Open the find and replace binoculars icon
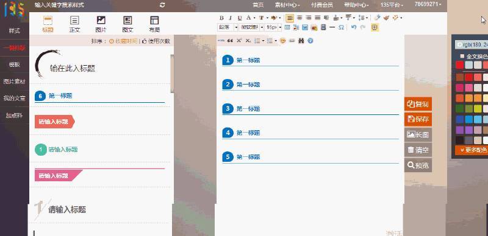Image resolution: width=488 pixels, height=236 pixels. point(301,41)
